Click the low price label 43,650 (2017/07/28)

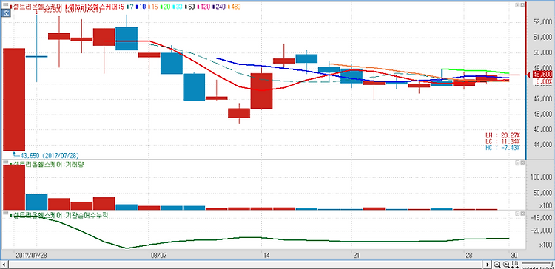tap(50, 155)
